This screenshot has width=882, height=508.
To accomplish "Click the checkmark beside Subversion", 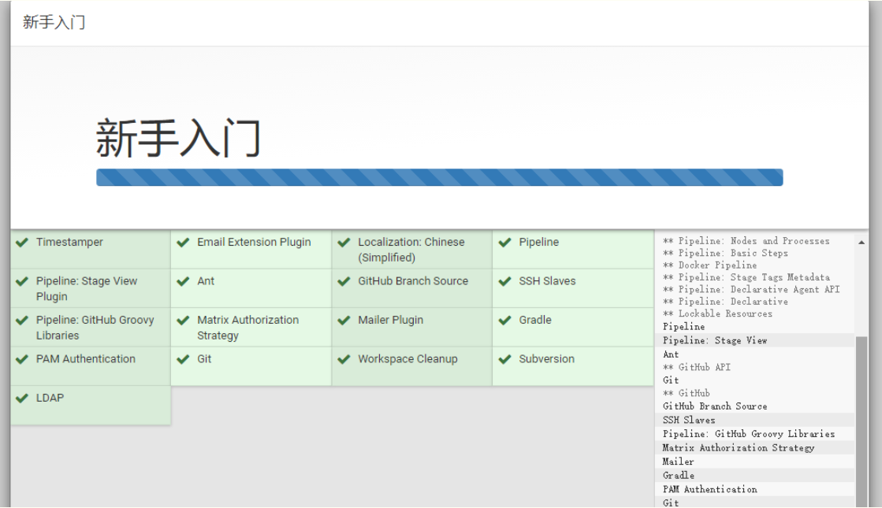I will pyautogui.click(x=504, y=359).
